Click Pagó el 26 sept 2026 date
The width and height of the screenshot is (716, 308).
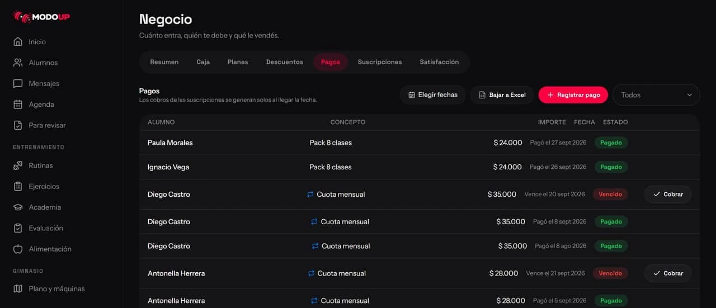click(x=558, y=167)
